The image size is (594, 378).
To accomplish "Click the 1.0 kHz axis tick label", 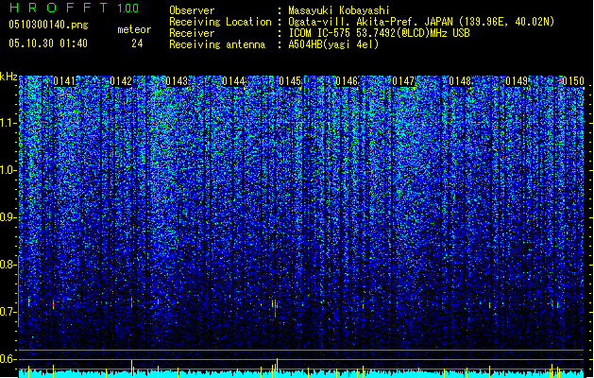I will [8, 170].
